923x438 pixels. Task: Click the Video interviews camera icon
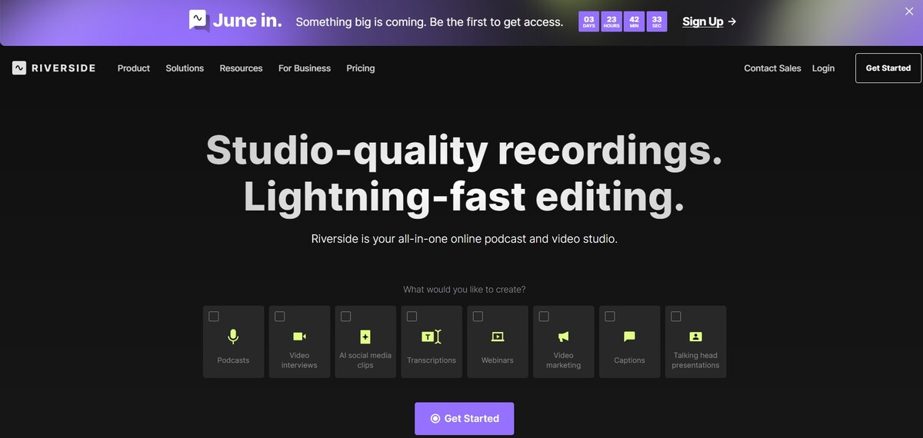299,337
